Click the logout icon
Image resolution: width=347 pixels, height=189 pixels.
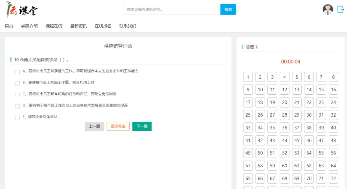click(x=341, y=9)
